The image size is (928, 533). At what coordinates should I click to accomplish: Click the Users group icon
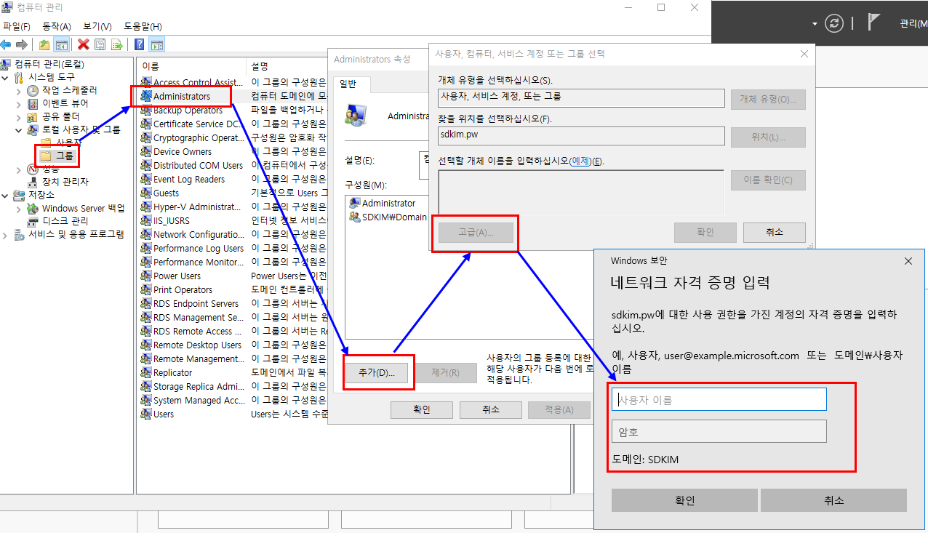click(146, 414)
